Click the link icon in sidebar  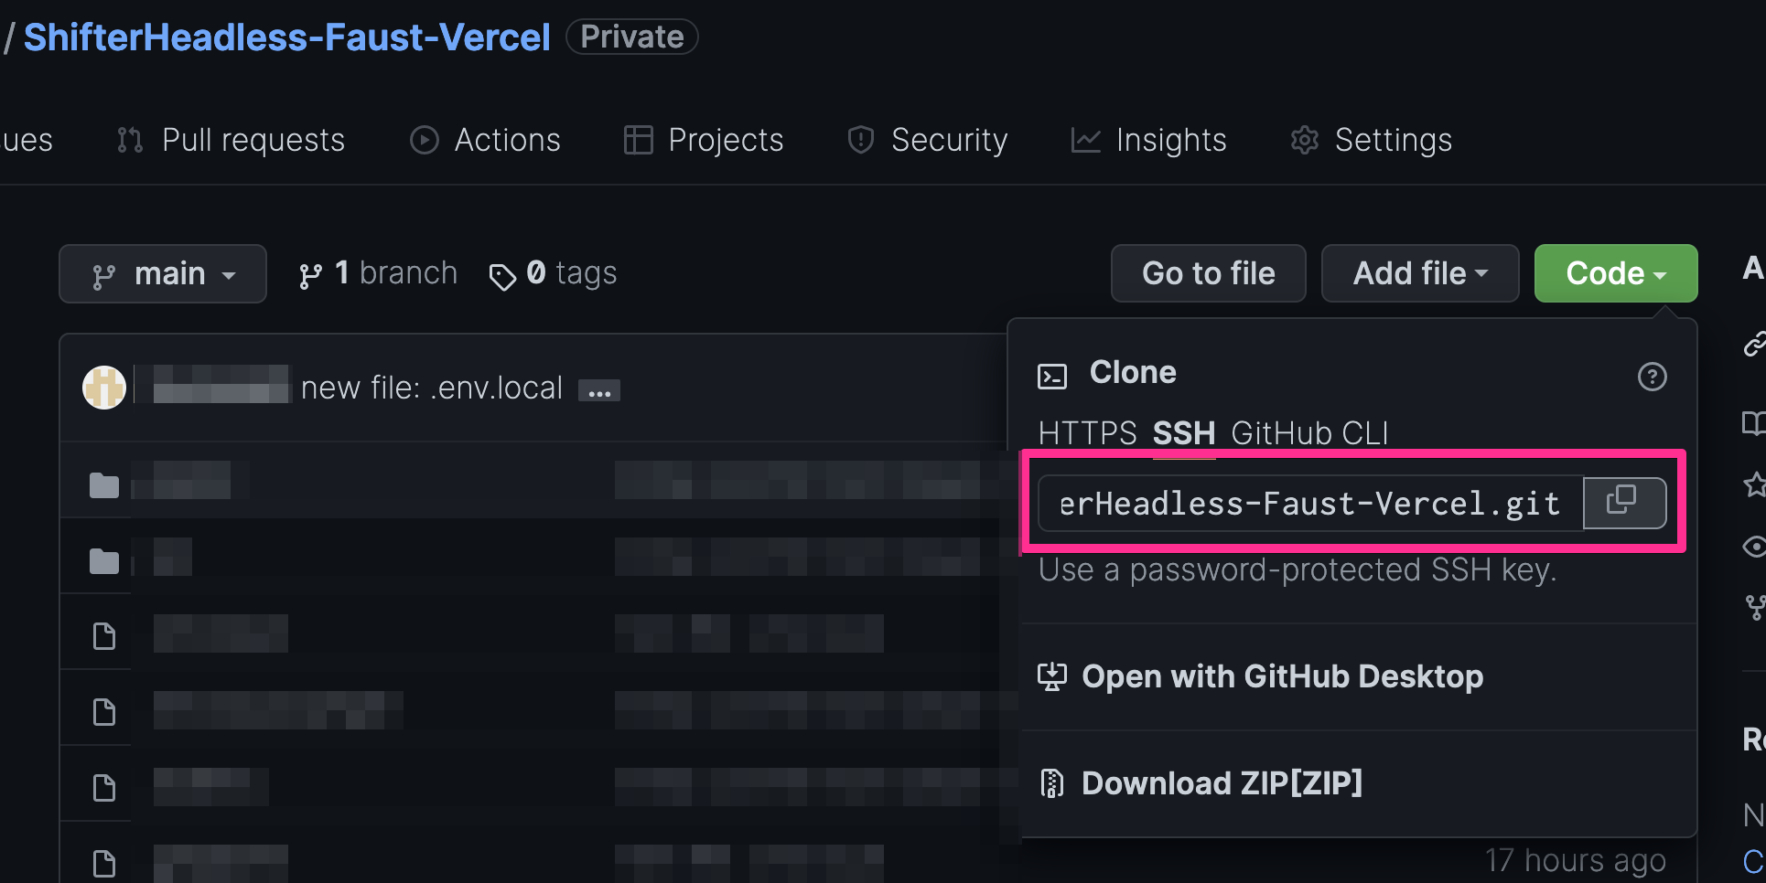click(1754, 345)
